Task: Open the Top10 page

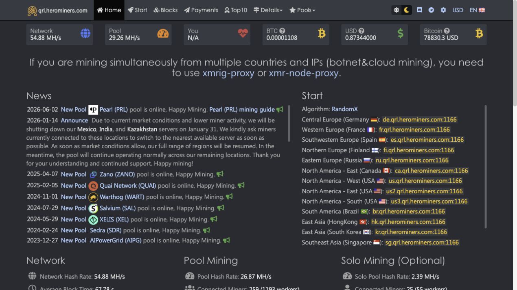Action: pos(235,10)
